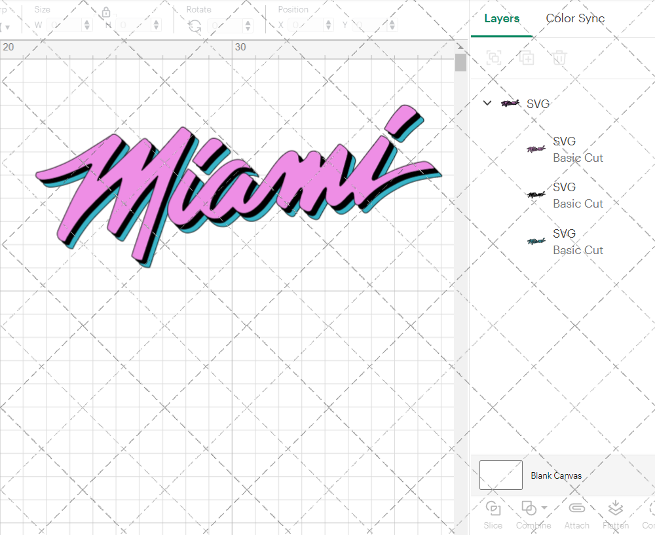Viewport: 655px width, 535px height.
Task: Click the SVG group thumbnail
Action: tap(510, 103)
